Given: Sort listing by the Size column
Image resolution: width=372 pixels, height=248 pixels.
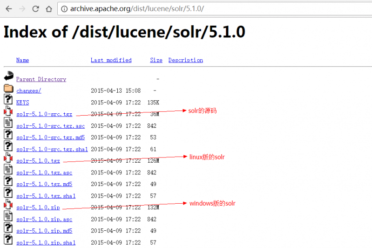Looking at the screenshot, I should point(156,60).
